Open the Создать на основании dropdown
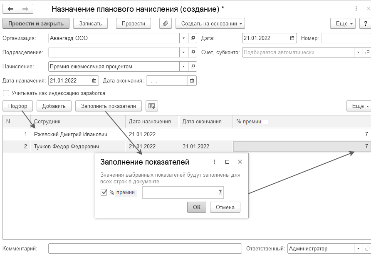371x255 pixels. 210,23
